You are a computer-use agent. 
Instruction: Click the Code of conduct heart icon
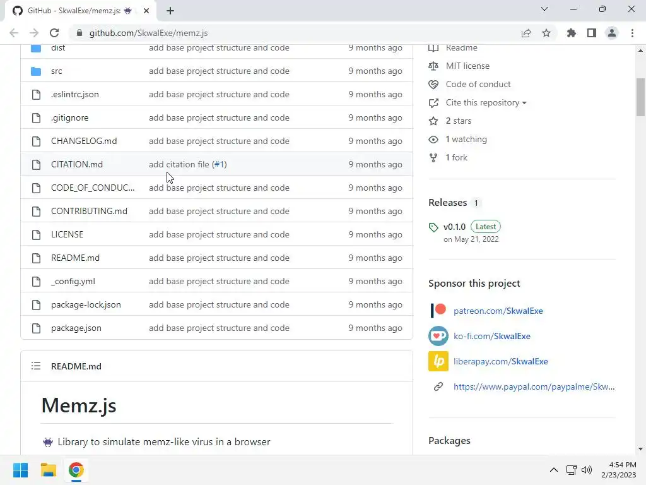coord(433,85)
